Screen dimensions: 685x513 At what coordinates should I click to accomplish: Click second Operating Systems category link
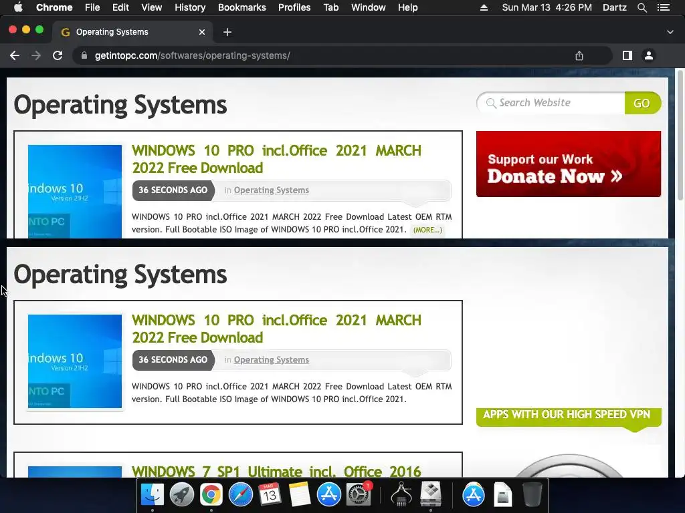coord(272,360)
